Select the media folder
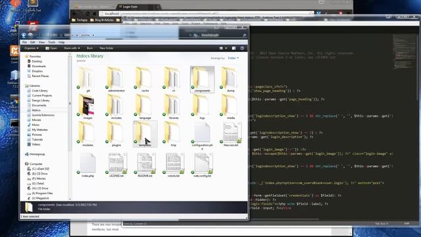The width and height of the screenshot is (421, 237). [x=231, y=107]
